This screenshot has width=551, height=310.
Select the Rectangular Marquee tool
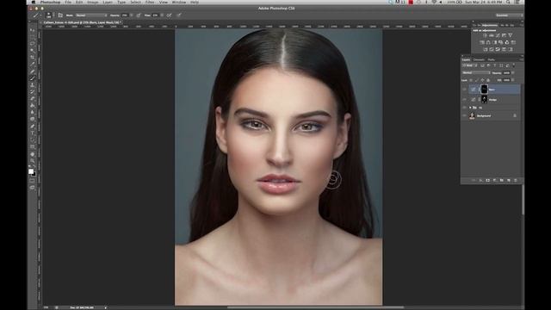[33, 37]
